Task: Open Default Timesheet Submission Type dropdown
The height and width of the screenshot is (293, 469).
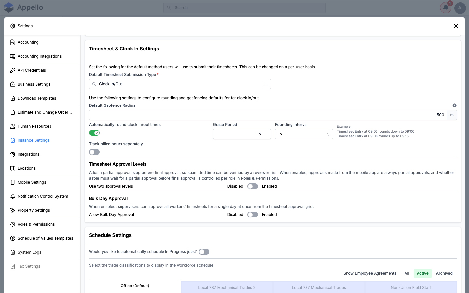Action: coord(180,84)
